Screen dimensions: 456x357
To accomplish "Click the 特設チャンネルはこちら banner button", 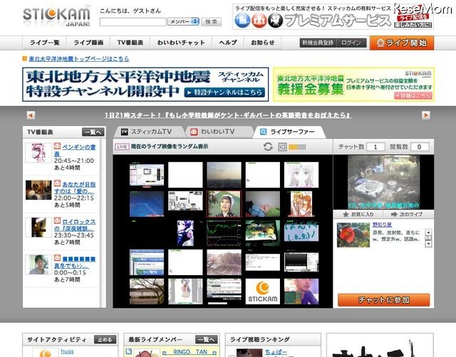I will pos(225,92).
